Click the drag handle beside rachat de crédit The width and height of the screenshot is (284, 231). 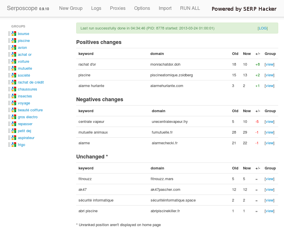click(x=9, y=82)
